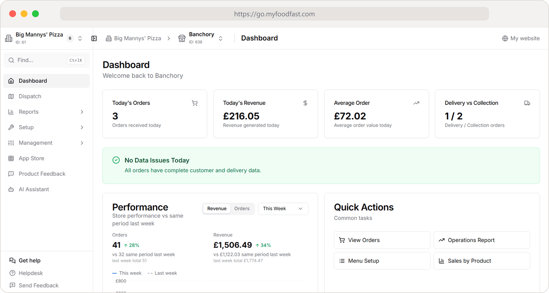Viewport: 549px width, 293px height.
Task: Click the browser address bar URL
Action: (274, 14)
